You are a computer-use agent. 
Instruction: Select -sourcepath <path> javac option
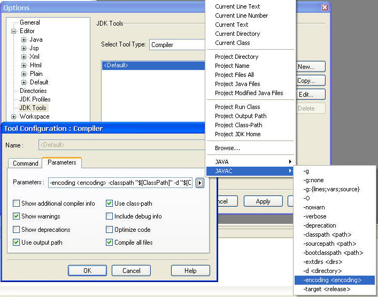[335, 244]
